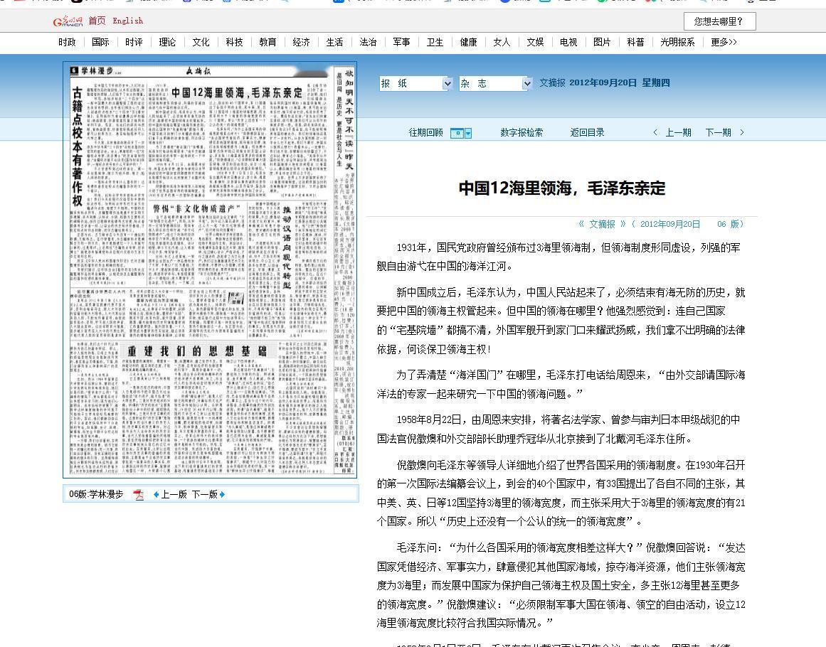
Task: Click 重建我们的思想基础 article in newspaper thumbnail
Action: 197,351
